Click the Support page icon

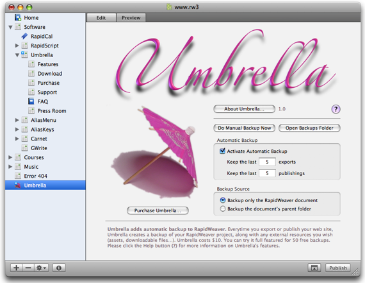pyautogui.click(x=31, y=92)
